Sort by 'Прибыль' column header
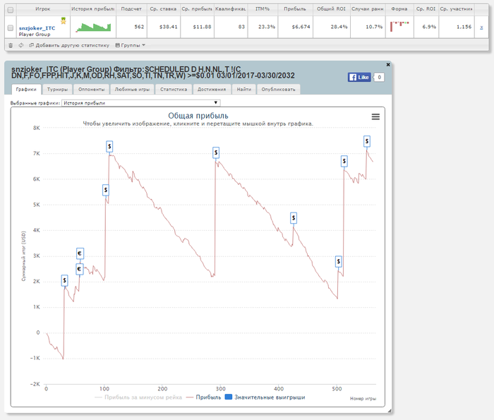Screen dimensions: 494x420 point(295,9)
